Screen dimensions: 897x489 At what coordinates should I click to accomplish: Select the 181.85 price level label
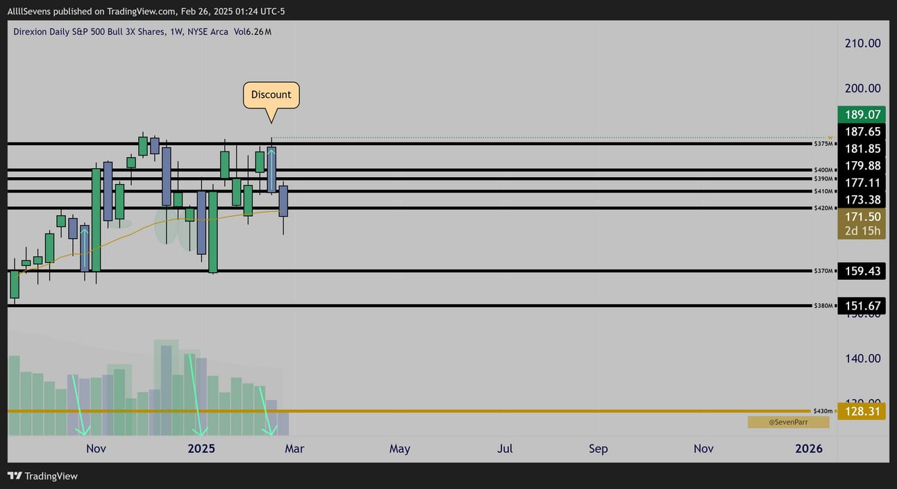coord(862,149)
